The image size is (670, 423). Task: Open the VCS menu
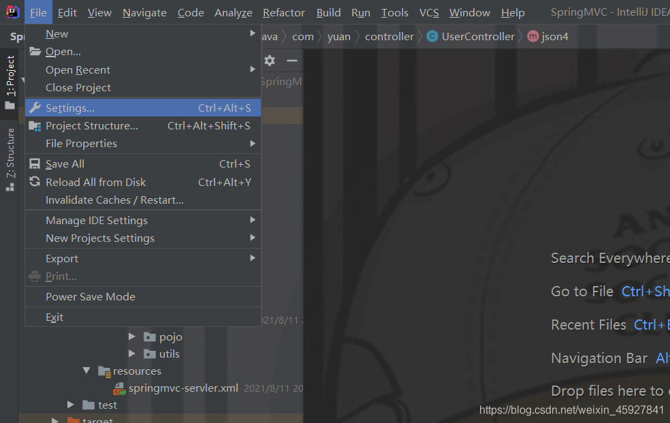[429, 13]
